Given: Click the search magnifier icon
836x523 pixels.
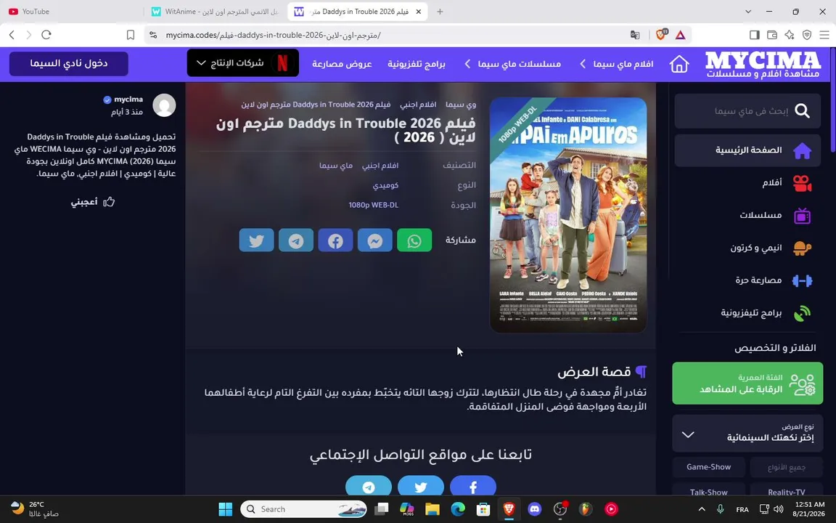Looking at the screenshot, I should [x=802, y=111].
